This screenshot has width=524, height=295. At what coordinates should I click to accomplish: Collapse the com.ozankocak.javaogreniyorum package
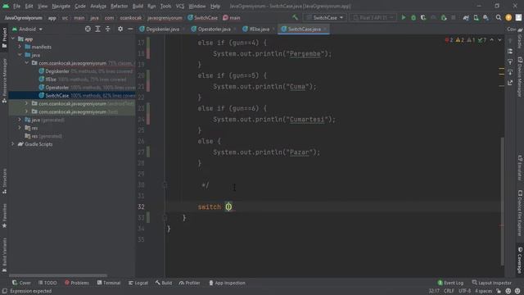[x=26, y=63]
